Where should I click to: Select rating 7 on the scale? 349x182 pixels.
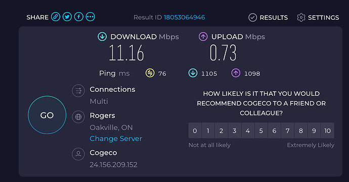(x=288, y=131)
